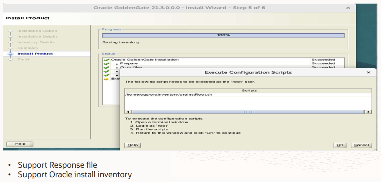Viewport: 381px width, 182px height.
Task: Click Cancel in Execute Configuration Scripts dialog
Action: pyautogui.click(x=362, y=145)
